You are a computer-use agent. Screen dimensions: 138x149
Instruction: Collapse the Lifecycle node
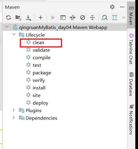tap(14, 34)
